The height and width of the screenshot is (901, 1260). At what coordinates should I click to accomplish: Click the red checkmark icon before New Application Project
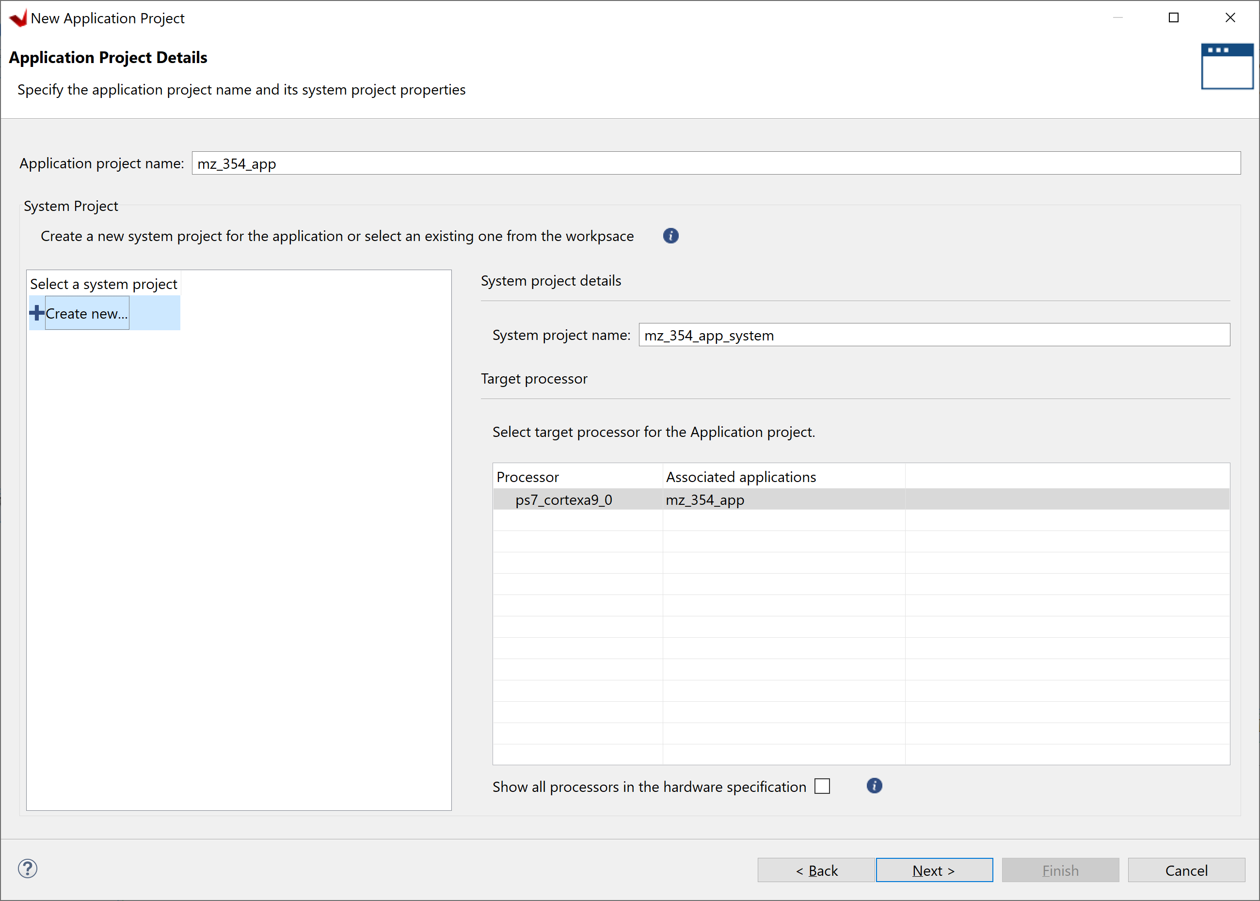coord(18,18)
